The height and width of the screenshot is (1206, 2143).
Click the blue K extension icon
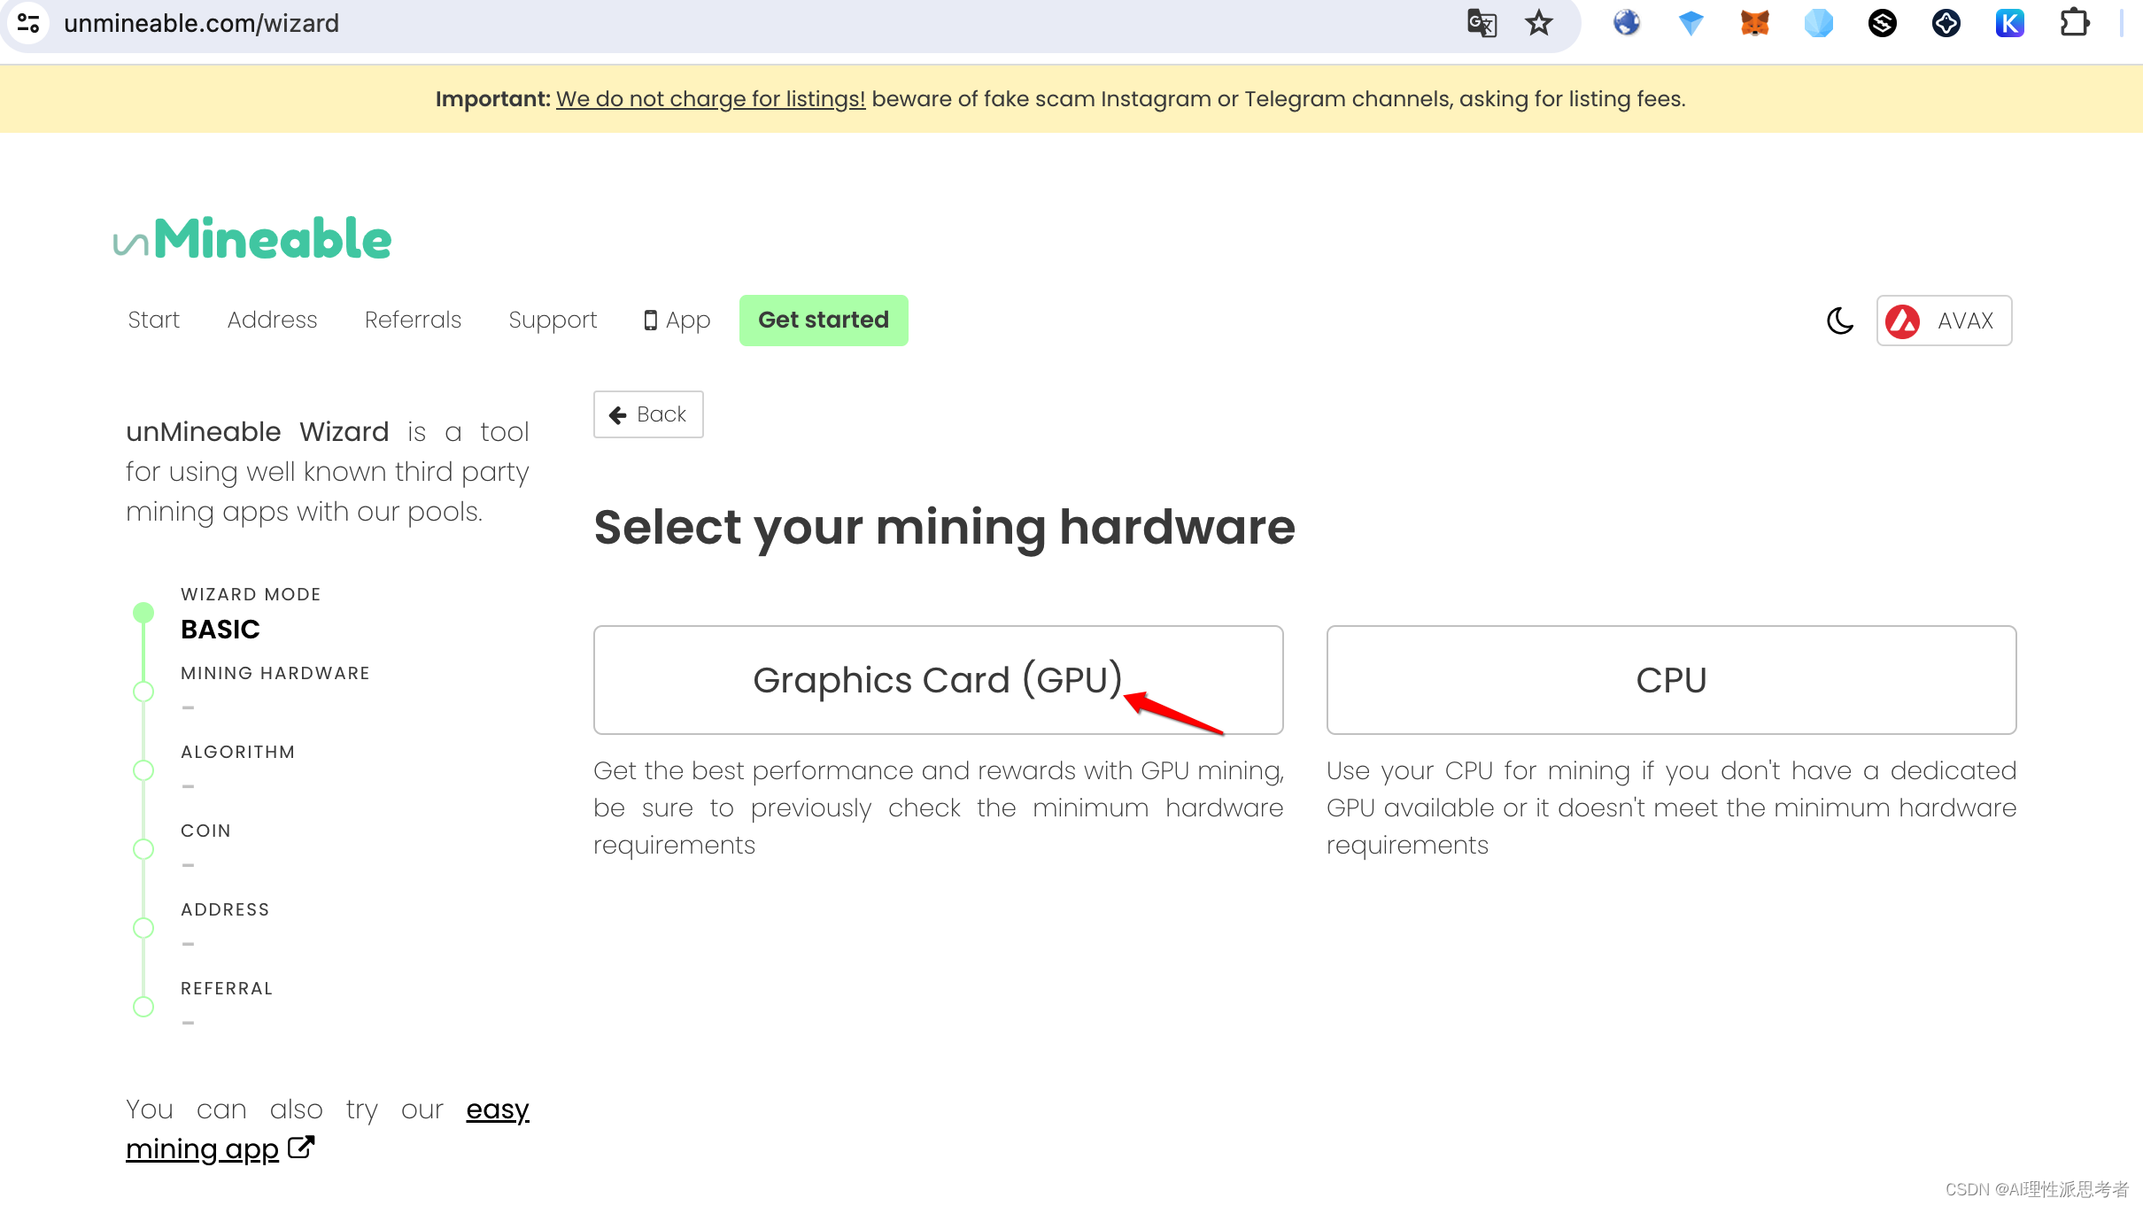pos(2009,23)
